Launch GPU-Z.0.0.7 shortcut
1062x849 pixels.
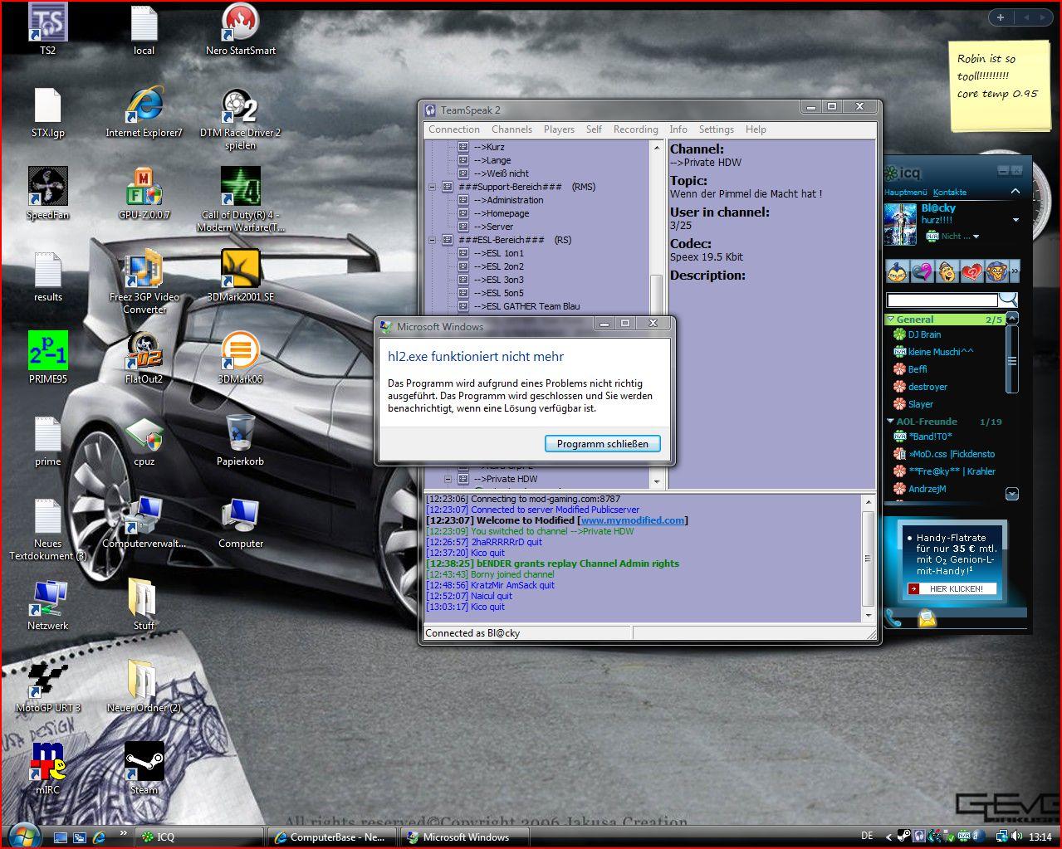[144, 193]
